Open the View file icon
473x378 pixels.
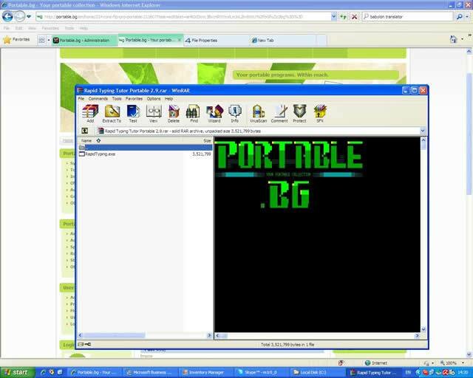pyautogui.click(x=154, y=114)
